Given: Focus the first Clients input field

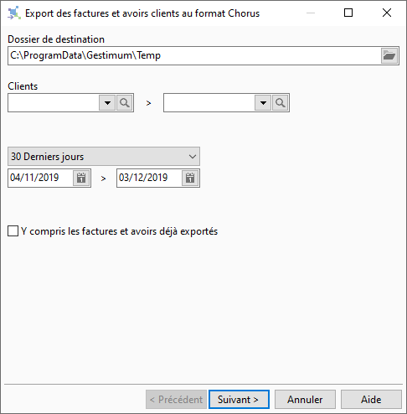Looking at the screenshot, I should click(54, 103).
